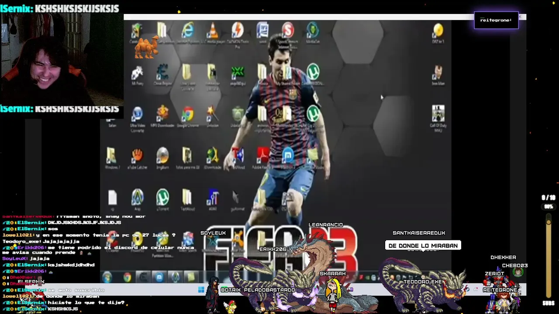Viewport: 559px width, 314px height.
Task: Click the SANTKAISERREDUX name label
Action: (x=419, y=233)
